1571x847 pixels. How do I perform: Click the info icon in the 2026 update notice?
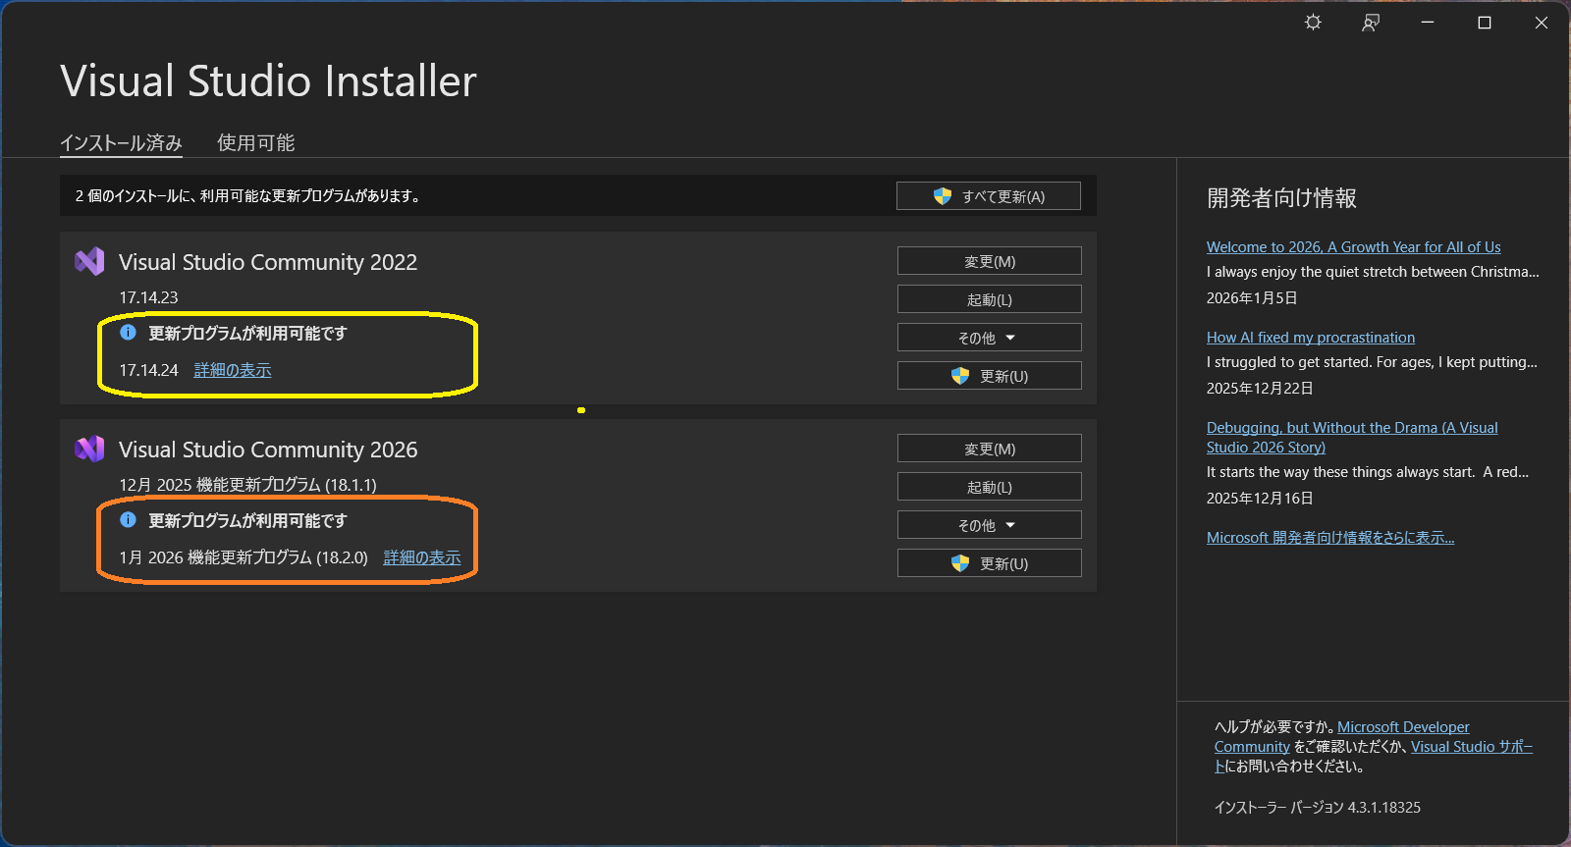(x=128, y=520)
